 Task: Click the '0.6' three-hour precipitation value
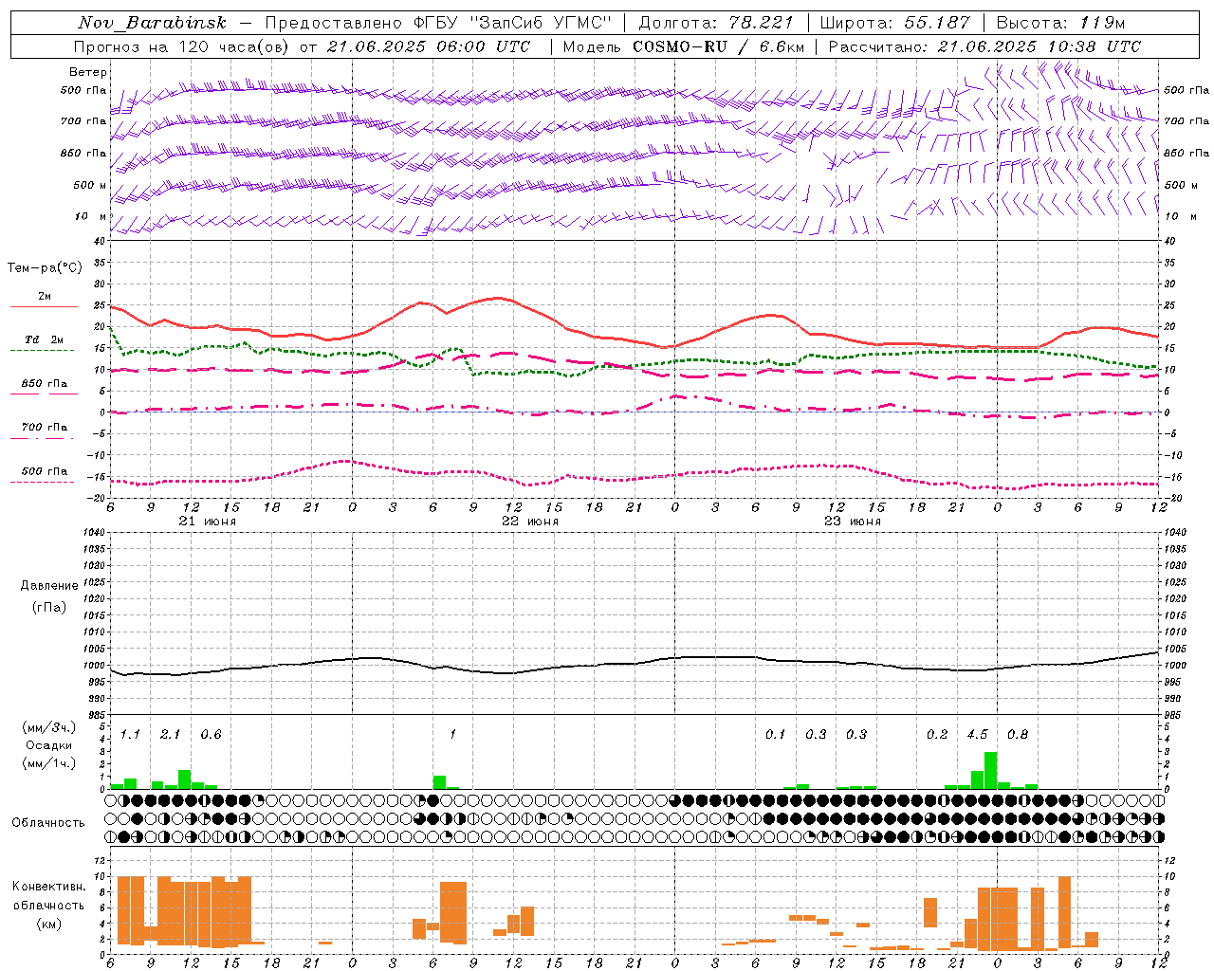pyautogui.click(x=211, y=735)
